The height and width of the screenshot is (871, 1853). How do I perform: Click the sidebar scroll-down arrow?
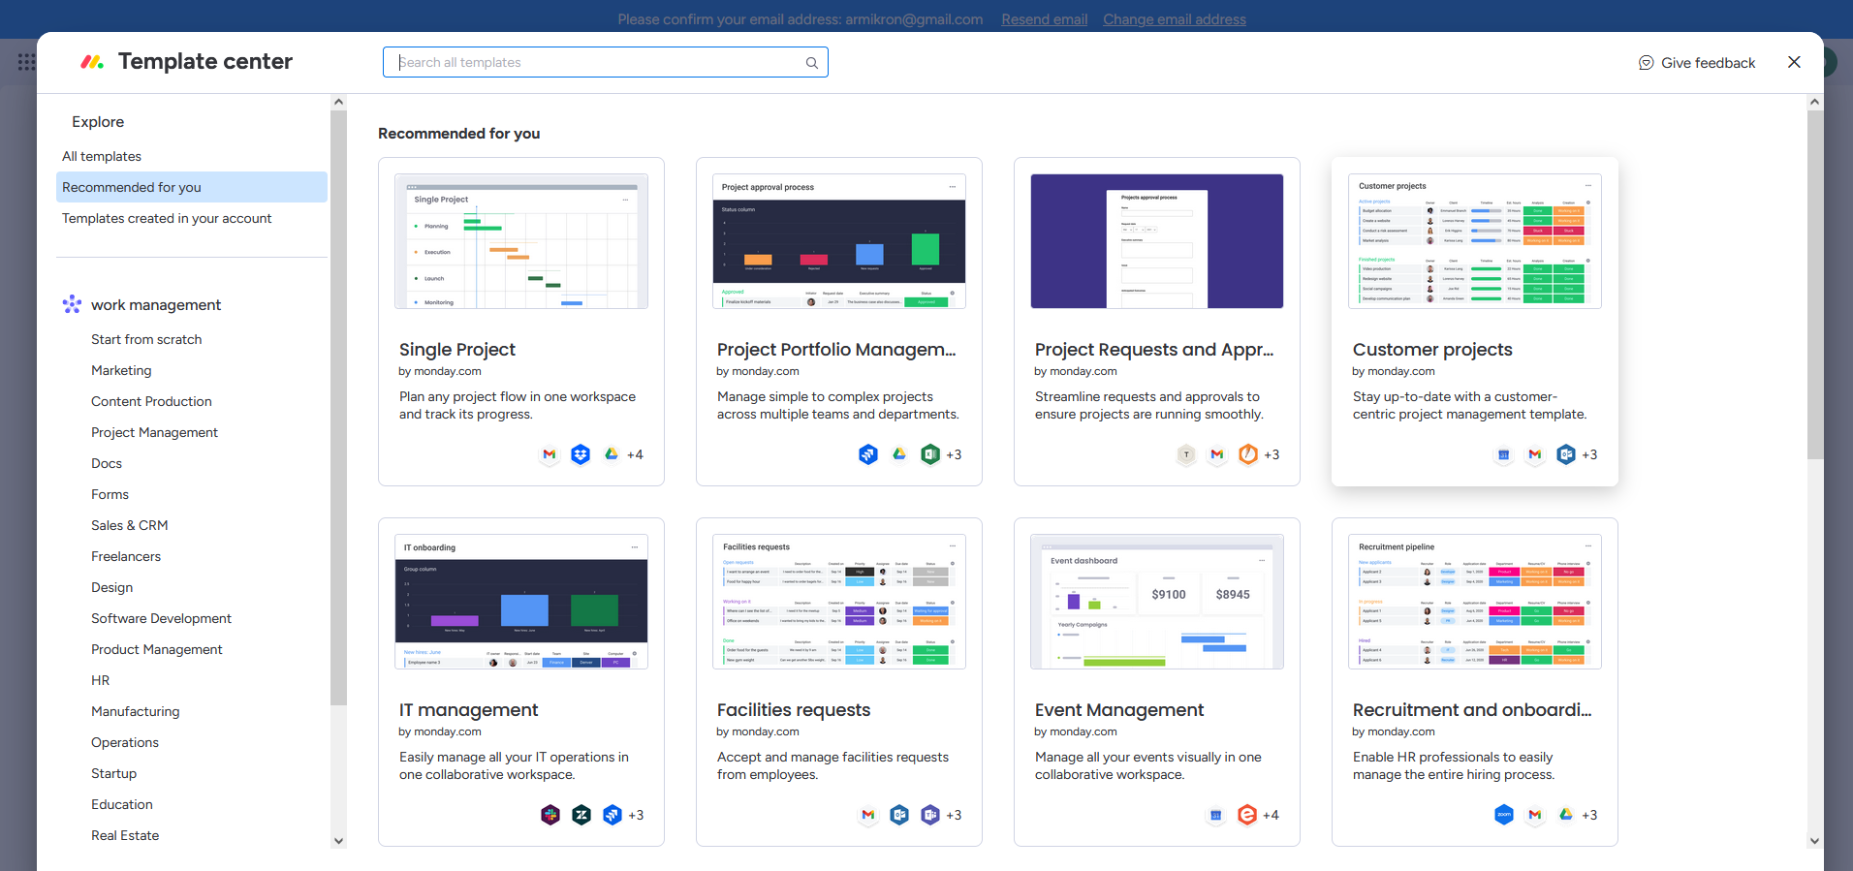point(338,841)
